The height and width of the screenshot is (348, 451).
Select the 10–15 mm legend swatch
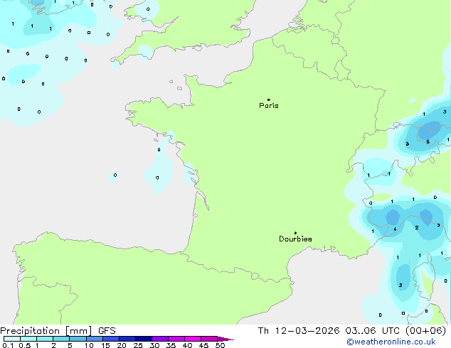94,339
